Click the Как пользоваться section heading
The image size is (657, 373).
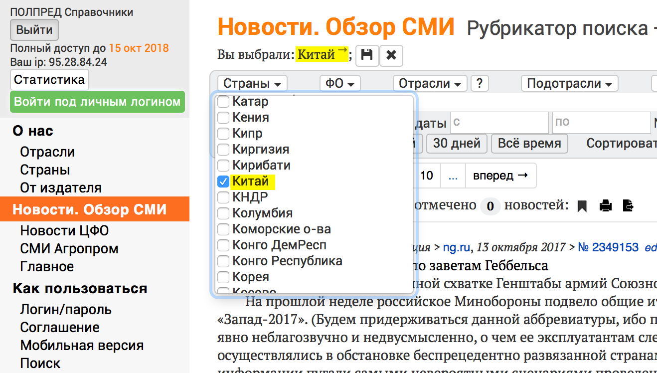(x=80, y=289)
